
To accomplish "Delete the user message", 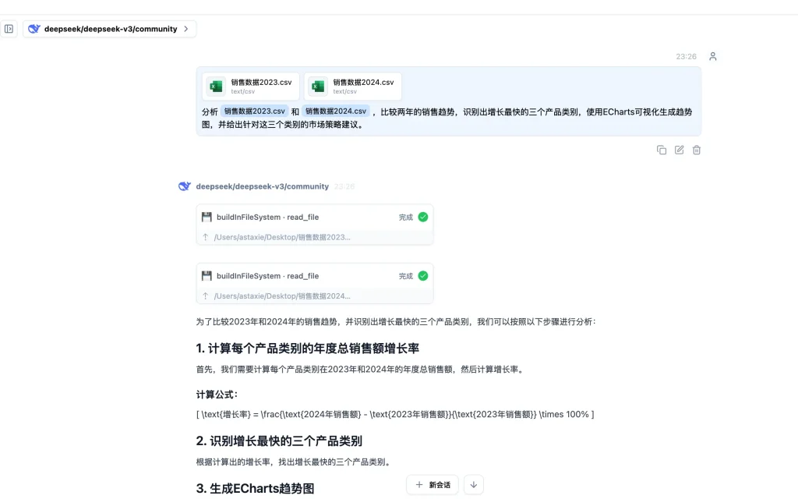I will point(697,150).
